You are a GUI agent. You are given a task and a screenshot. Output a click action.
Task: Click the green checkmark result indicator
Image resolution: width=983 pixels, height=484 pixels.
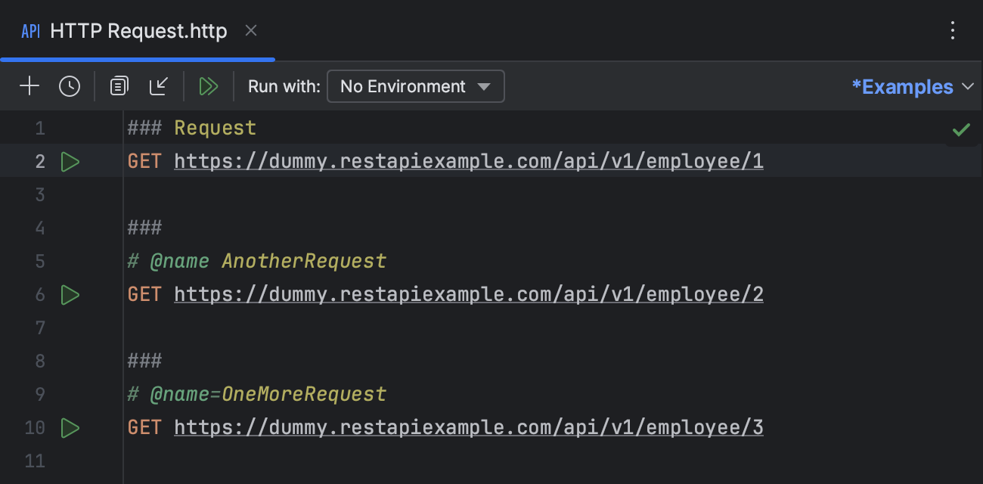click(x=961, y=128)
